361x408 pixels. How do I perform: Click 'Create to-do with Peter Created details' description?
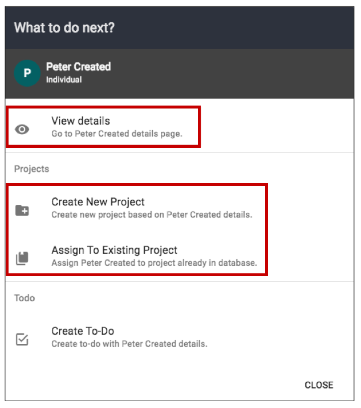pos(129,344)
